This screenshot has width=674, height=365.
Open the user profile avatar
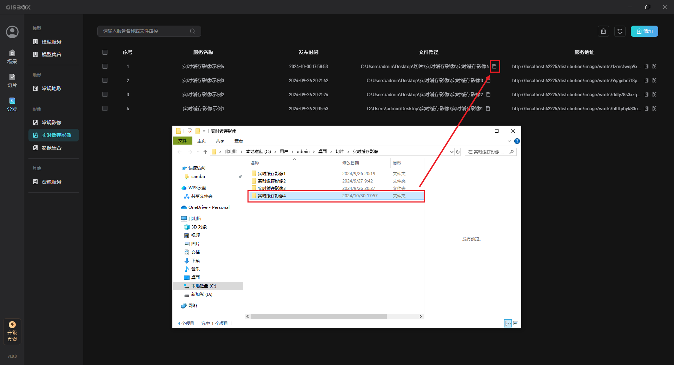click(12, 32)
